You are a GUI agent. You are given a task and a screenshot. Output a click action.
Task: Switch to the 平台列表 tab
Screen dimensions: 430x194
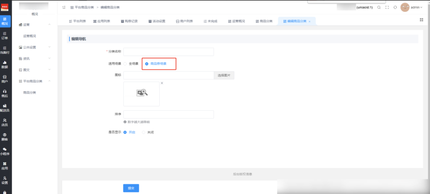[77, 21]
